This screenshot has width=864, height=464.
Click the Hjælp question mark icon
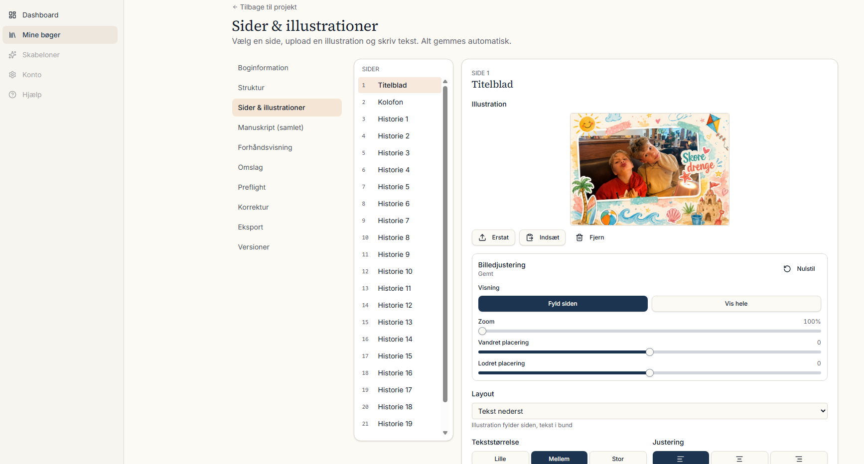click(12, 95)
